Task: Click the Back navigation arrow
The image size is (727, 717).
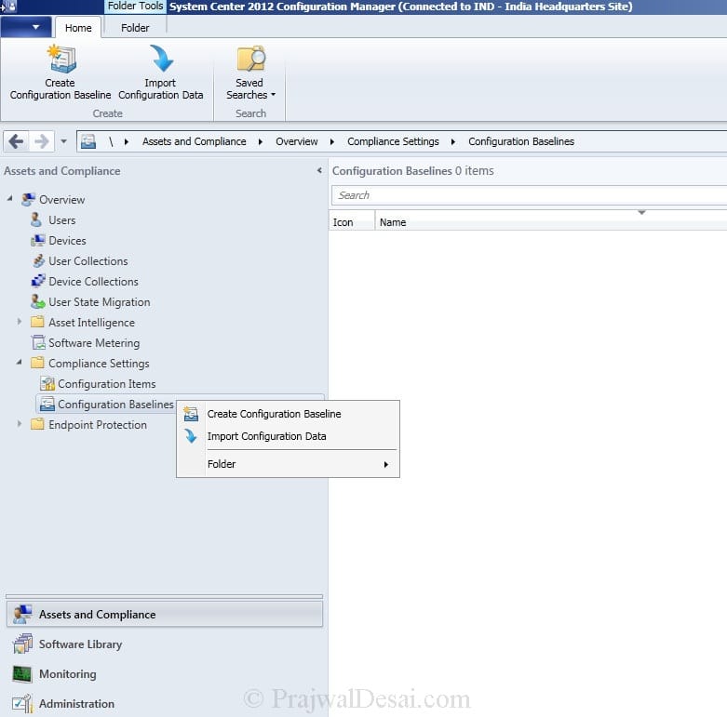Action: tap(16, 141)
